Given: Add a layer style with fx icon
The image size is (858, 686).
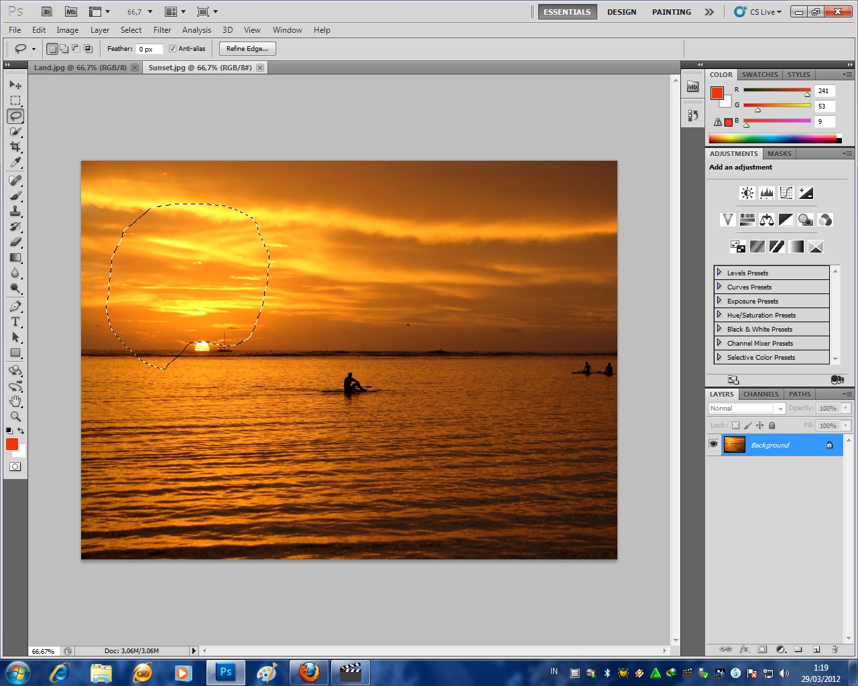Looking at the screenshot, I should (744, 649).
